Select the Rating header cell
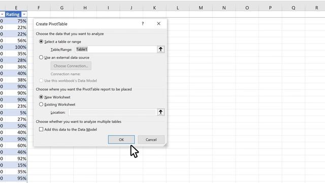This screenshot has height=183, width=325. click(16, 14)
